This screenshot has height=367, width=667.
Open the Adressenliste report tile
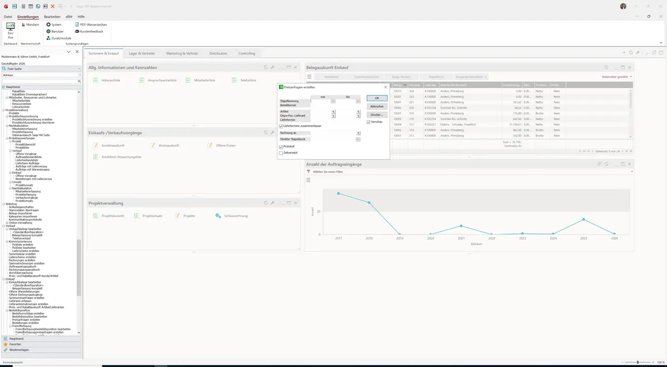tap(107, 81)
